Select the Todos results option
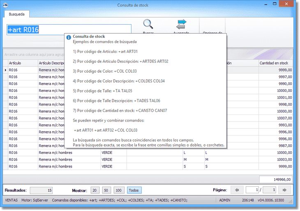 click(134, 190)
